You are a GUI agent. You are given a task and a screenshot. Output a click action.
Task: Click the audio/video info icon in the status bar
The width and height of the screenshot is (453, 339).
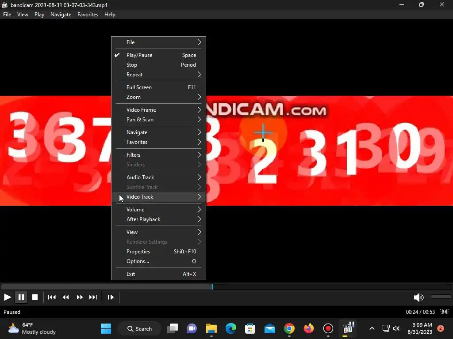pos(445,312)
